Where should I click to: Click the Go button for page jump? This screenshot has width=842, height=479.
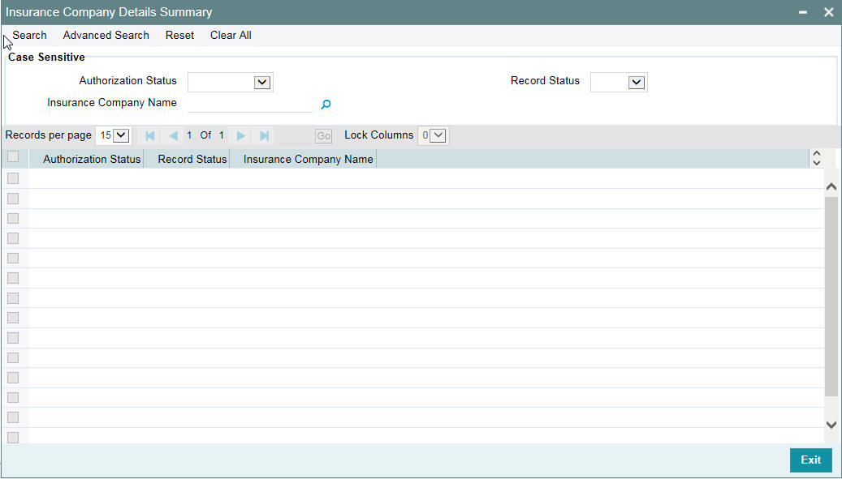323,136
